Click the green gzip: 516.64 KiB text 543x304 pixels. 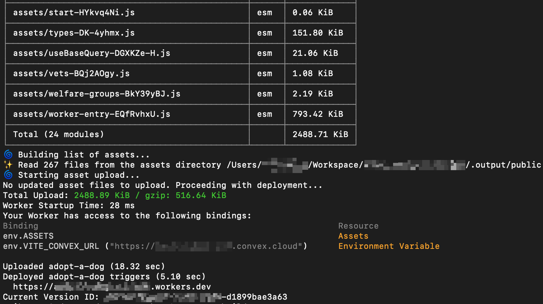[185, 196]
